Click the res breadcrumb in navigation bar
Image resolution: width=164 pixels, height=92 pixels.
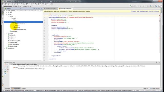point(30,6)
